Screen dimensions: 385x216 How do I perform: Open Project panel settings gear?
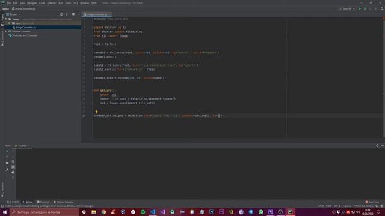(73, 14)
